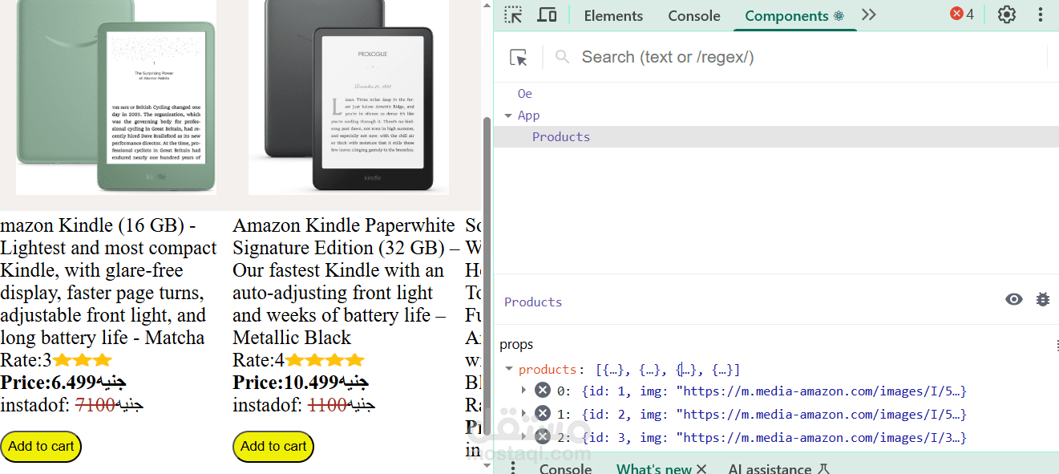
Task: Open the AI assistance drawer tab
Action: 778,469
